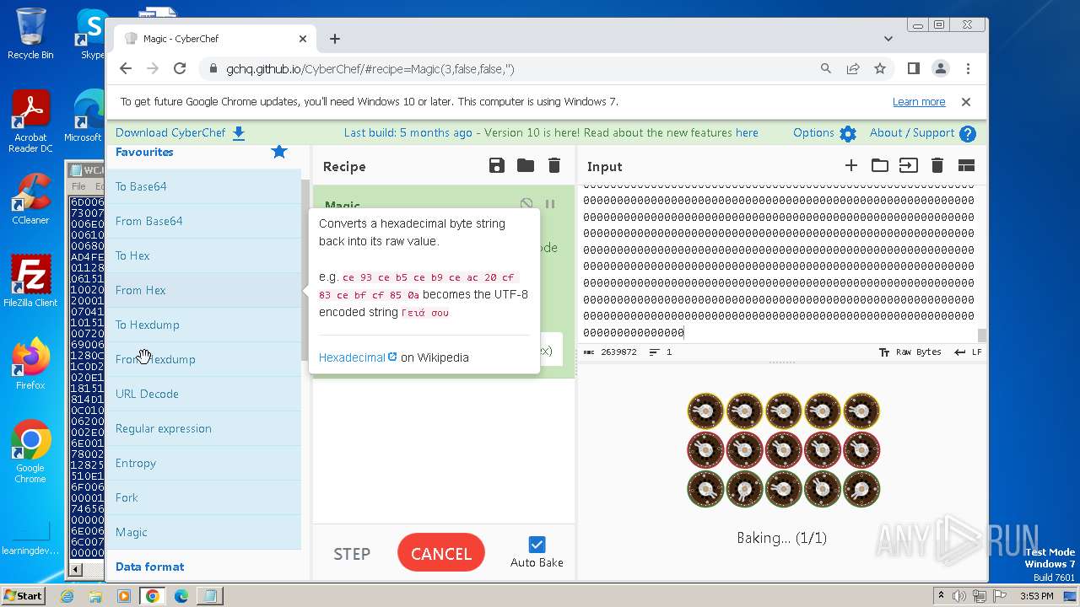
Task: Search zoom icon in the address bar
Action: (826, 69)
